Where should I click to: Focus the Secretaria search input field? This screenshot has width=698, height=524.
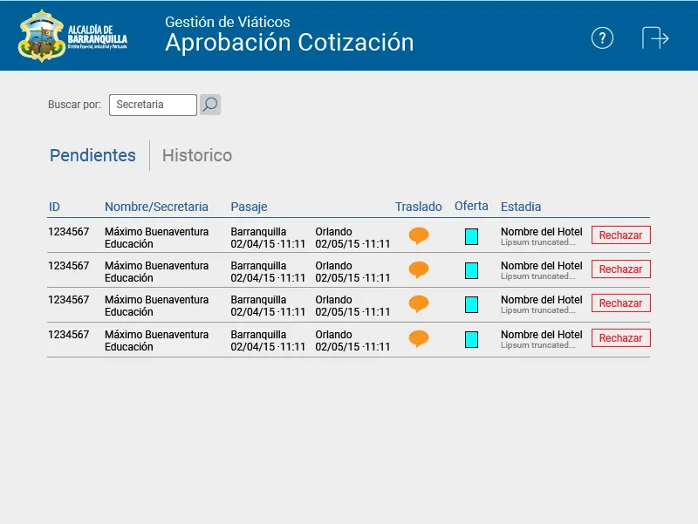coord(153,105)
